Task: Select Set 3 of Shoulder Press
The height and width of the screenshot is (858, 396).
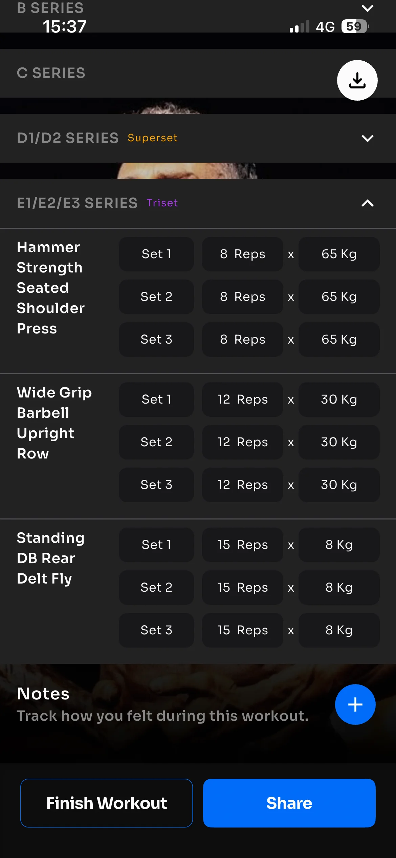Action: click(156, 340)
